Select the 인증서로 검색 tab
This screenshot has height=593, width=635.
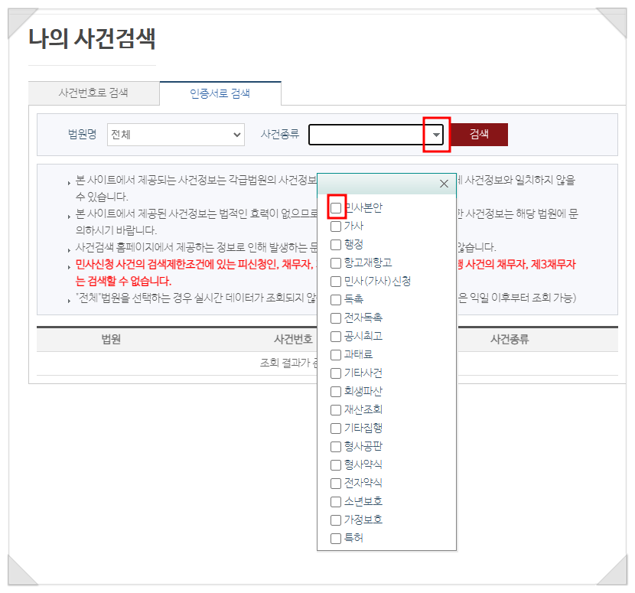[x=220, y=93]
